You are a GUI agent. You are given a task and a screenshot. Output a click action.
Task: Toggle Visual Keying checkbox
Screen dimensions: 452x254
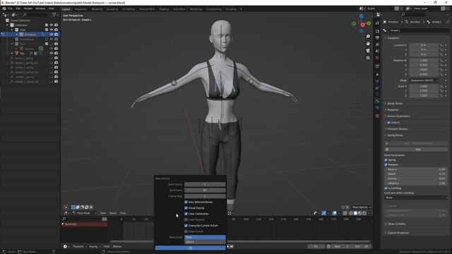[x=186, y=208]
